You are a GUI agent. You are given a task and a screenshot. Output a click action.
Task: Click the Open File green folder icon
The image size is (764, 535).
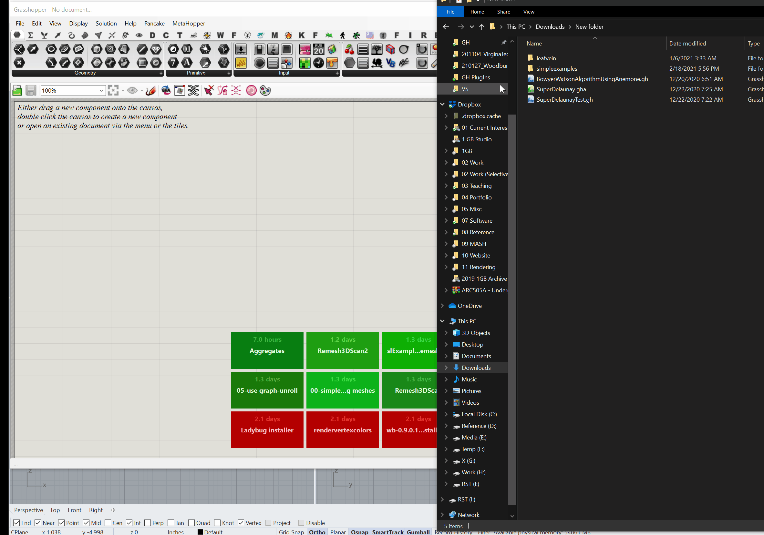17,90
